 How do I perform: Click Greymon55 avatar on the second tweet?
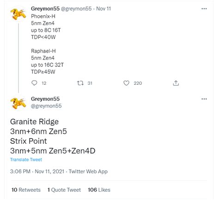click(18, 103)
